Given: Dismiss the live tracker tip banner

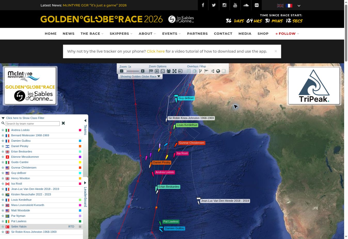Looking at the screenshot, I should coord(276,51).
